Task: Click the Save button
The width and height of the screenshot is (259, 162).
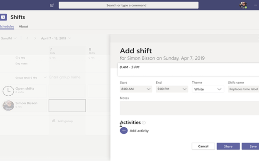Action: click(250, 146)
